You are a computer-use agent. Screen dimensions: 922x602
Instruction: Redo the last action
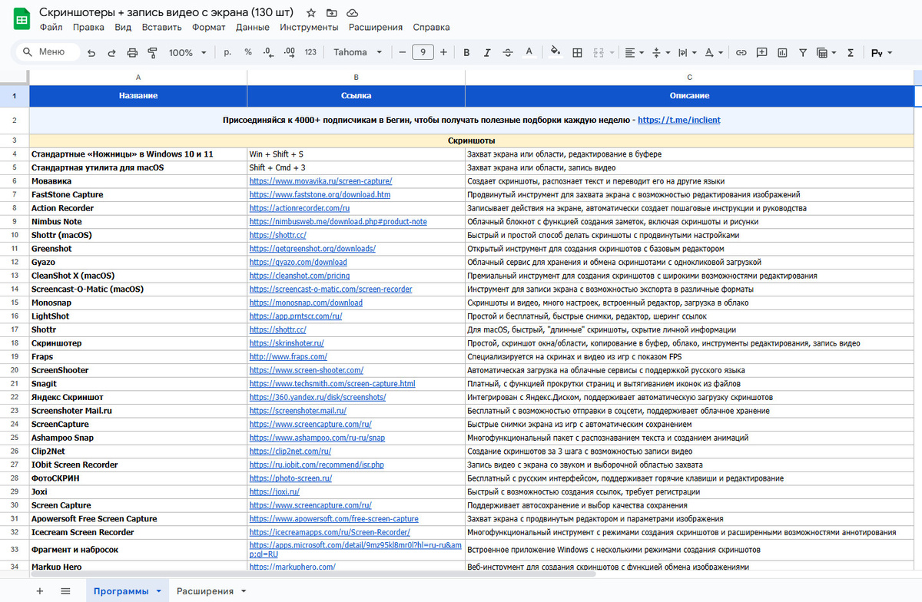pyautogui.click(x=111, y=53)
